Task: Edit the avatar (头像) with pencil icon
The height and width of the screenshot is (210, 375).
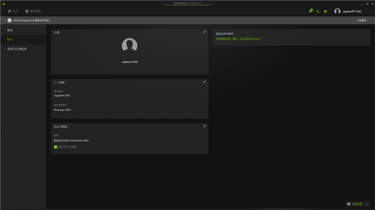Action: point(204,32)
